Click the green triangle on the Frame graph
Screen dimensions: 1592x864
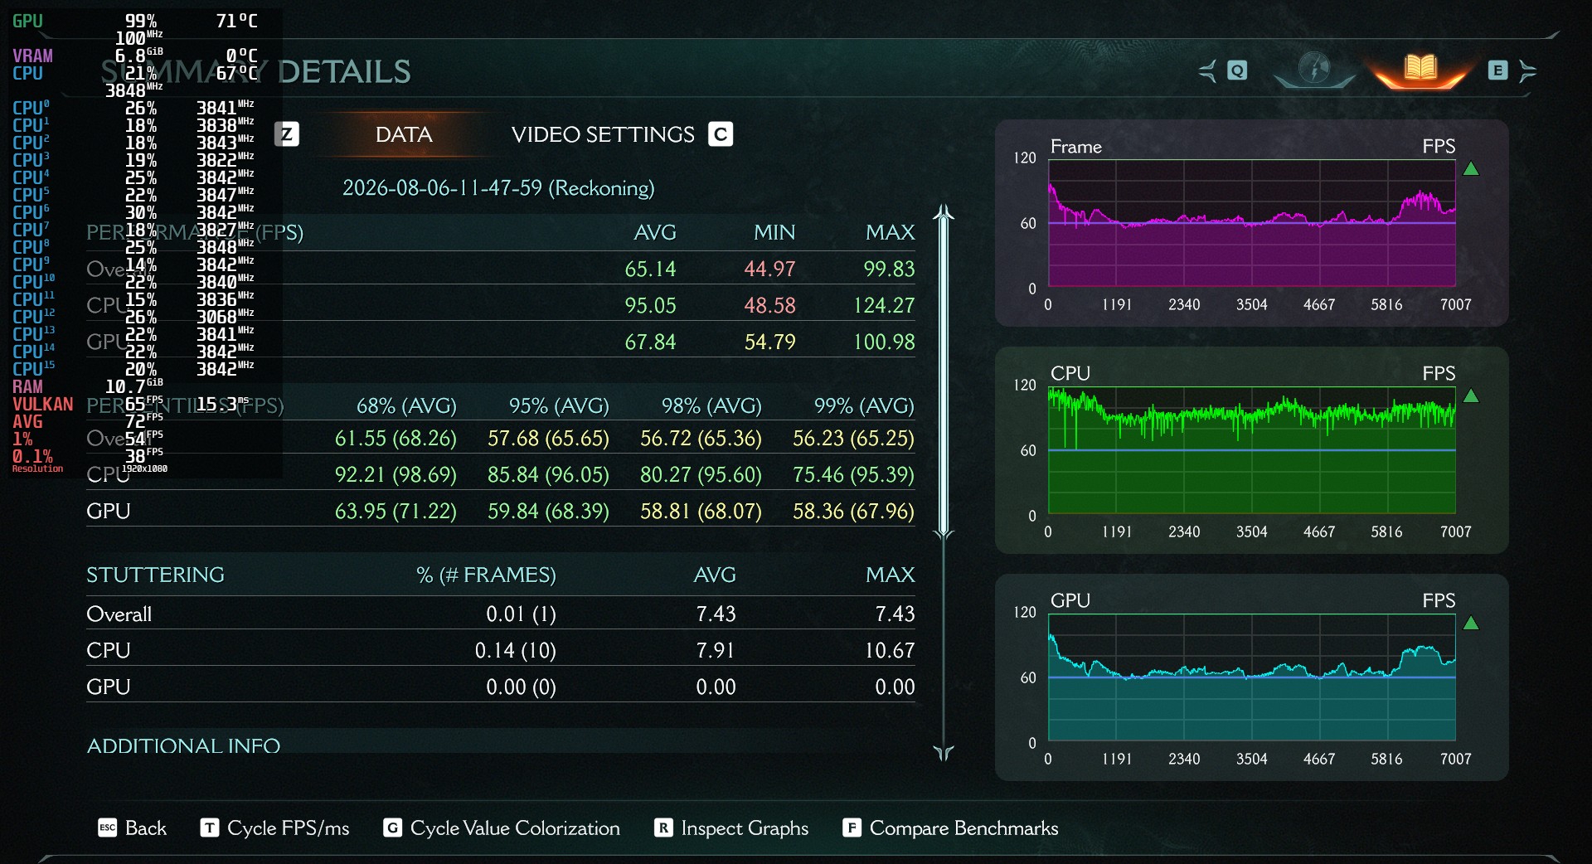tap(1471, 169)
